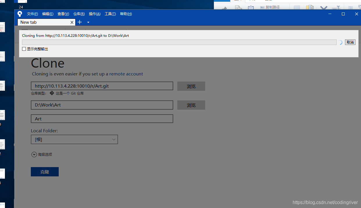Open the 工具(T) menu

coord(110,14)
